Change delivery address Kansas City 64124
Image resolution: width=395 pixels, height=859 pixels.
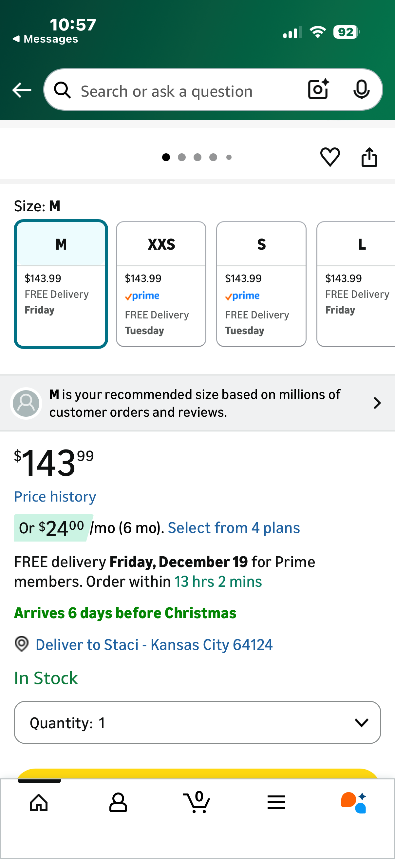(x=154, y=645)
